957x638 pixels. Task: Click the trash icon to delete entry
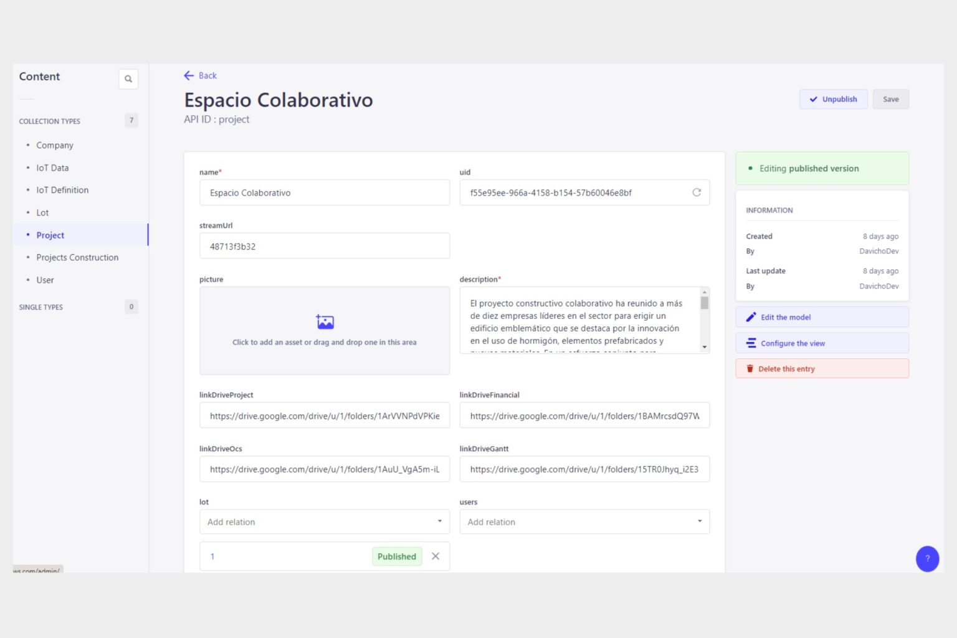(x=750, y=369)
